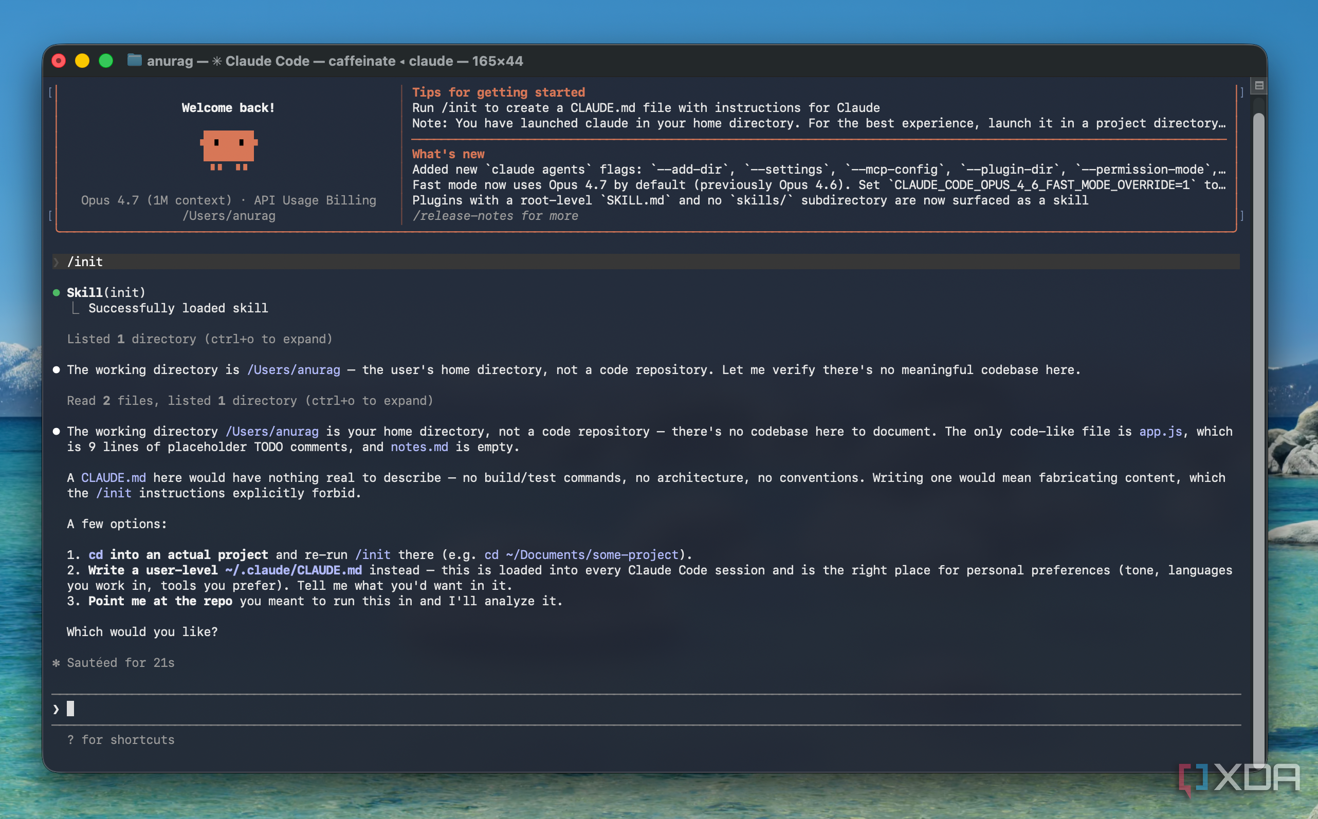This screenshot has height=819, width=1318.
Task: Click the split pane icon above scrollbar
Action: point(1259,86)
